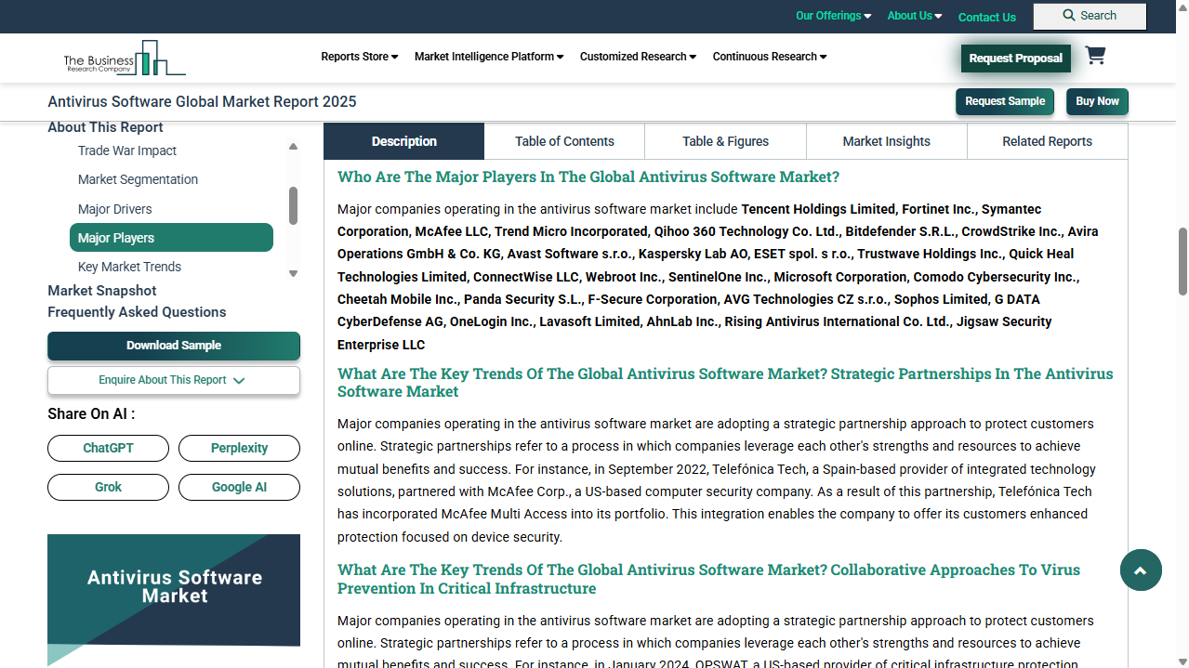The image size is (1189, 668).
Task: Click the Request Proposal button
Action: [x=1015, y=58]
